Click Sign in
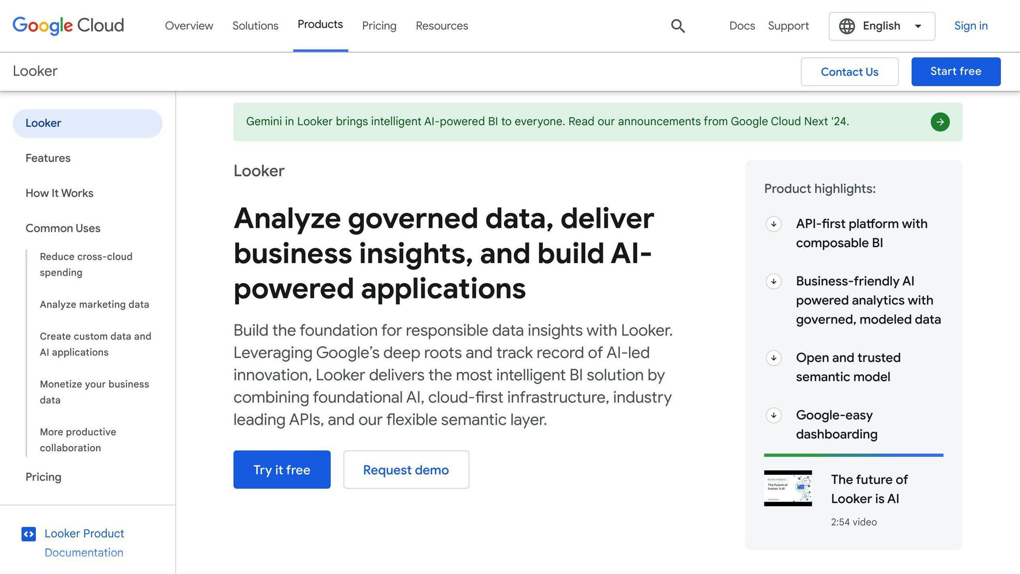1020x574 pixels. click(x=971, y=26)
